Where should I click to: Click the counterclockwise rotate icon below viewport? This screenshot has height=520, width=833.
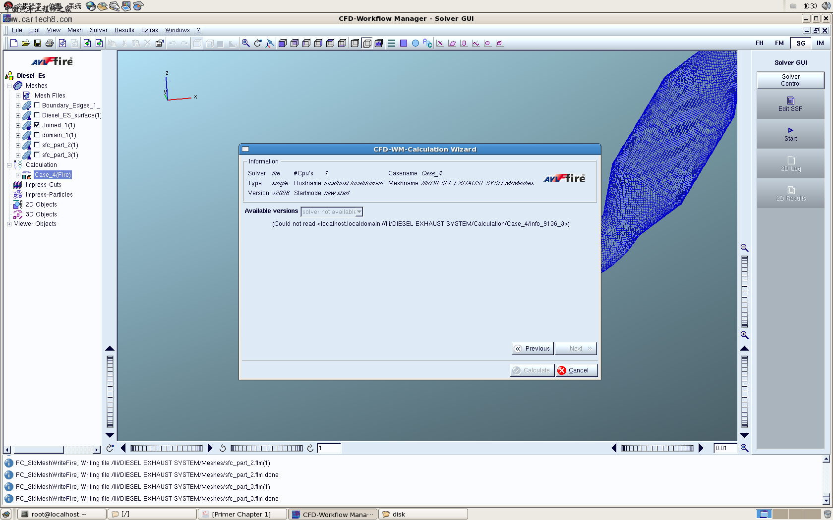pyautogui.click(x=223, y=448)
